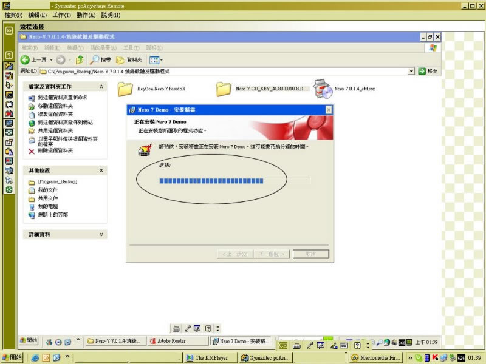Expand hidden tray icons with the local tray chevron
The height and width of the screenshot is (364, 486).
pos(411,358)
